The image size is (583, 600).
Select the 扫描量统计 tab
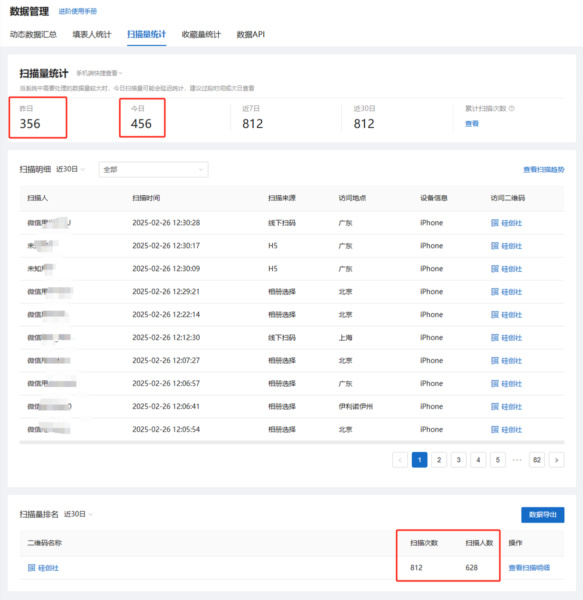click(x=147, y=34)
